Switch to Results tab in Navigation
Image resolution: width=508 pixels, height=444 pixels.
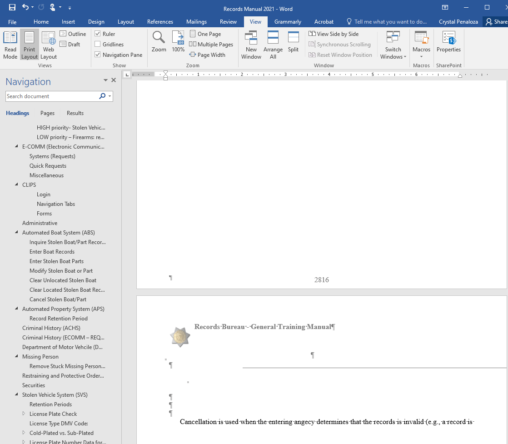click(x=75, y=113)
